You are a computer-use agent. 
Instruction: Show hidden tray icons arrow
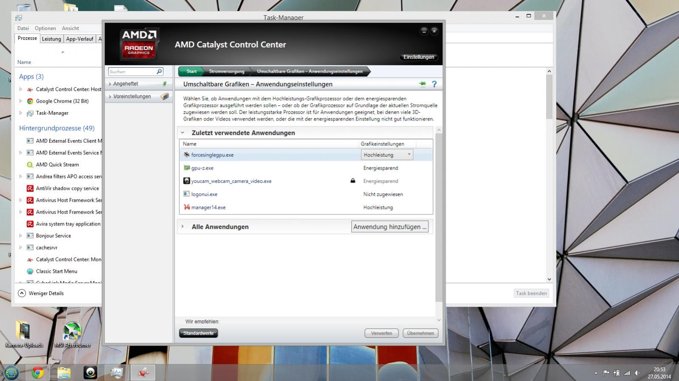point(596,373)
